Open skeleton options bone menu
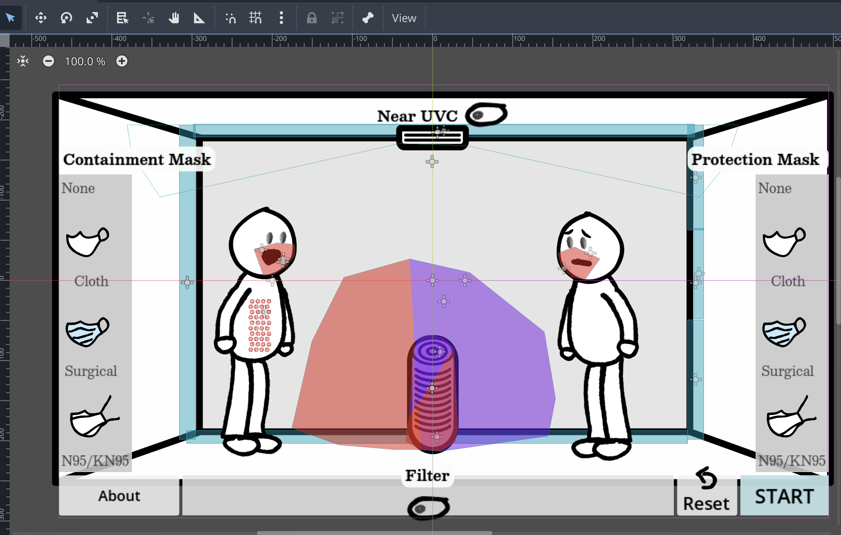 coord(368,18)
